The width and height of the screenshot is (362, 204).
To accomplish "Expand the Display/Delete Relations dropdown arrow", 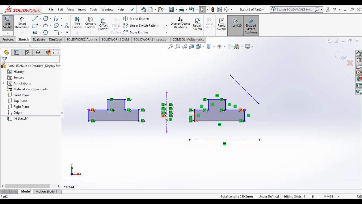I will (180, 33).
